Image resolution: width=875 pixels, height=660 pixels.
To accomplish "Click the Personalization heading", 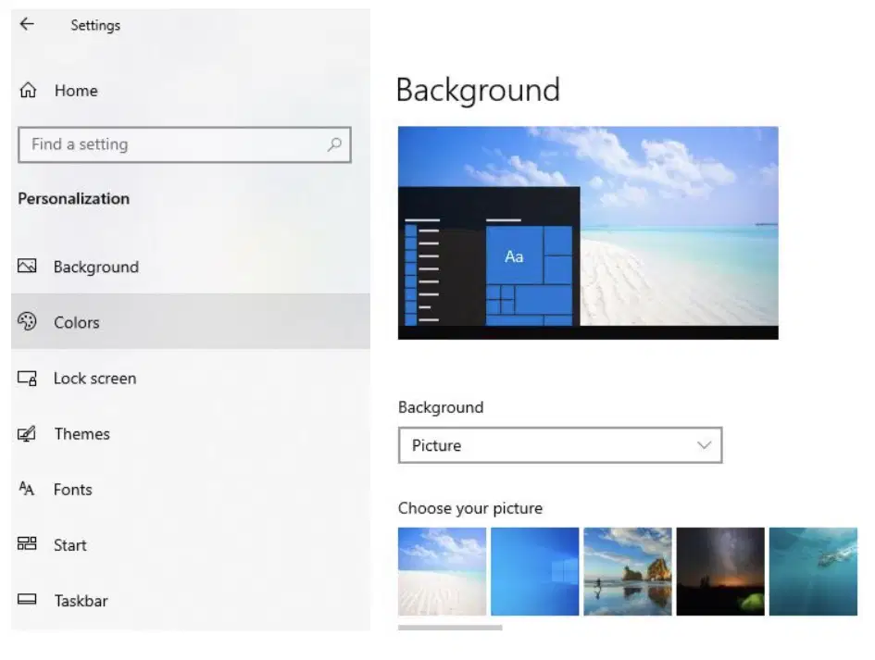I will coord(74,199).
